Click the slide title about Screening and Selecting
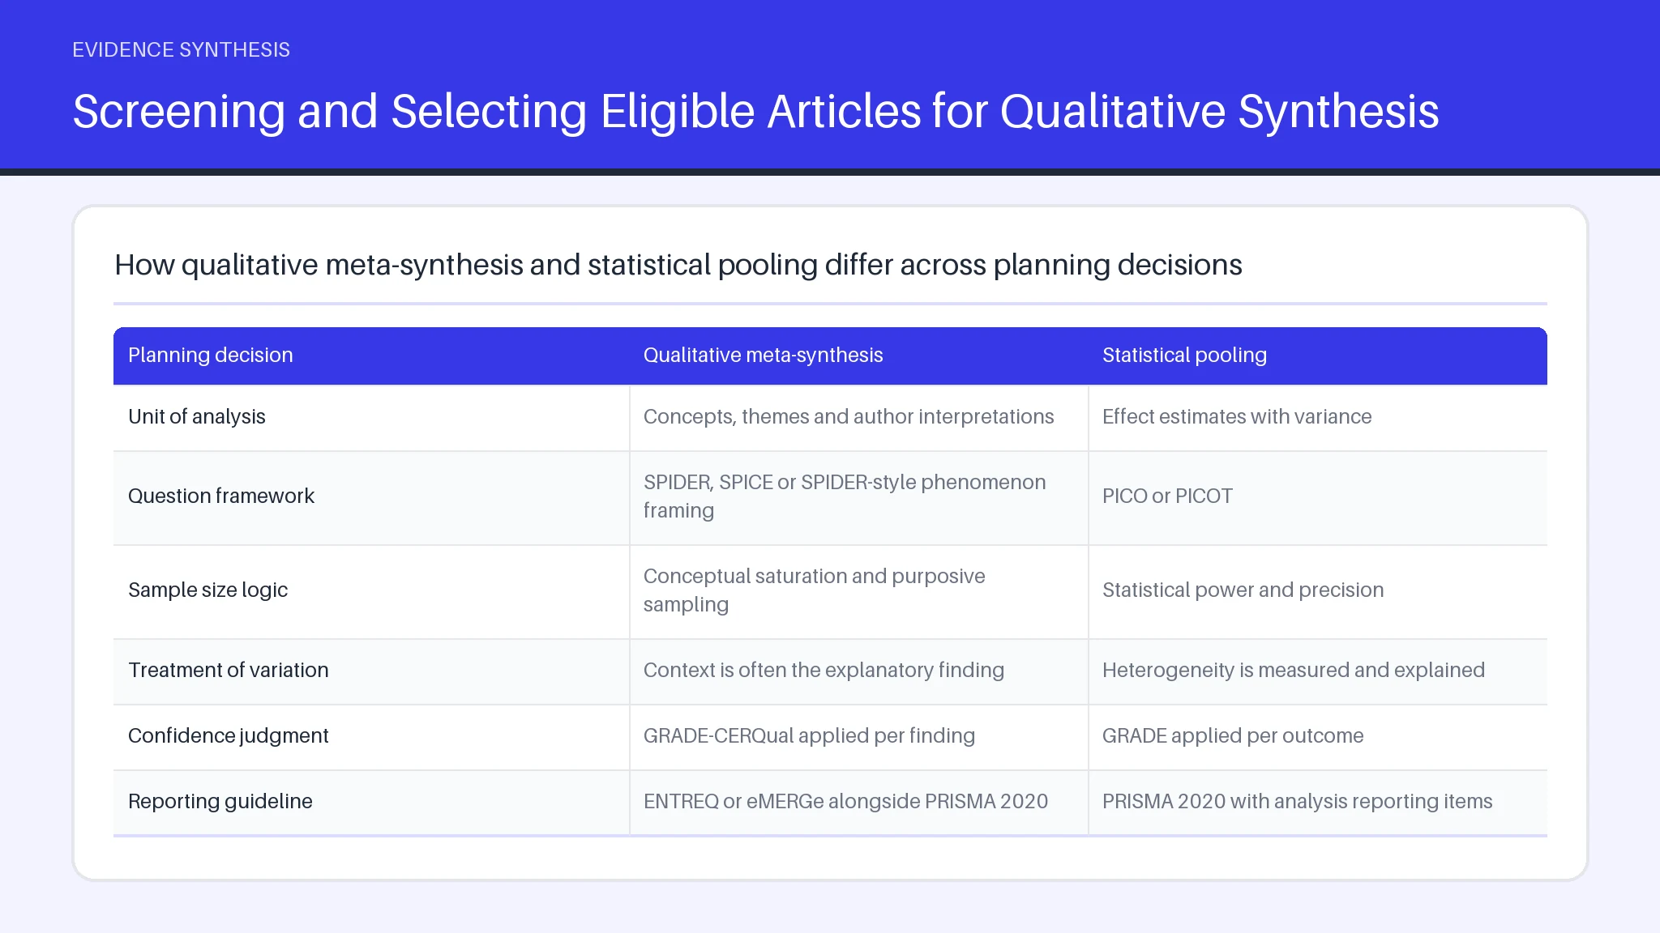This screenshot has width=1660, height=933. pos(755,111)
